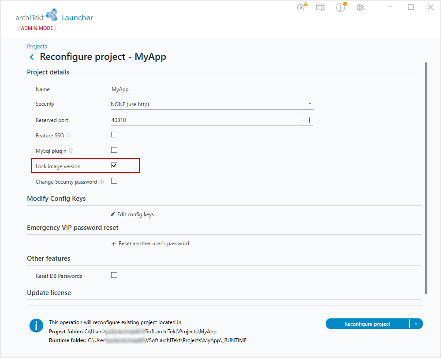Open the Projects breadcrumb link
The width and height of the screenshot is (441, 358).
37,46
